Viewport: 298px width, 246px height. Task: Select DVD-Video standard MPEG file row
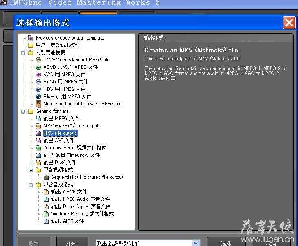click(x=77, y=60)
